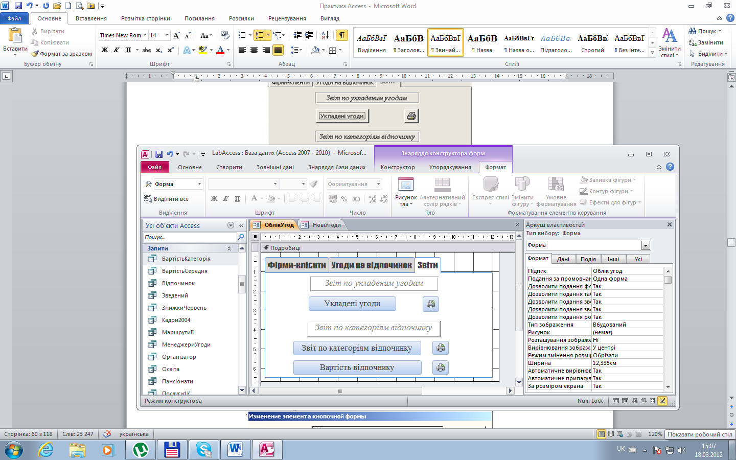Click the Word clear formatting icon
This screenshot has width=736, height=460.
click(225, 35)
